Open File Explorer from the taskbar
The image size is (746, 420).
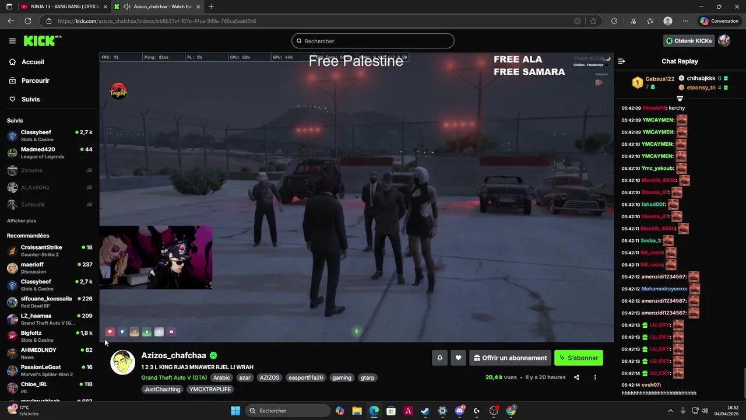pyautogui.click(x=357, y=411)
